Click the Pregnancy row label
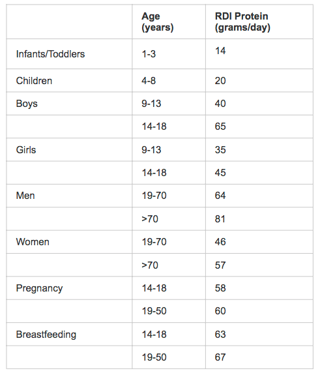Screen dimensions: 320x375 (x=40, y=288)
